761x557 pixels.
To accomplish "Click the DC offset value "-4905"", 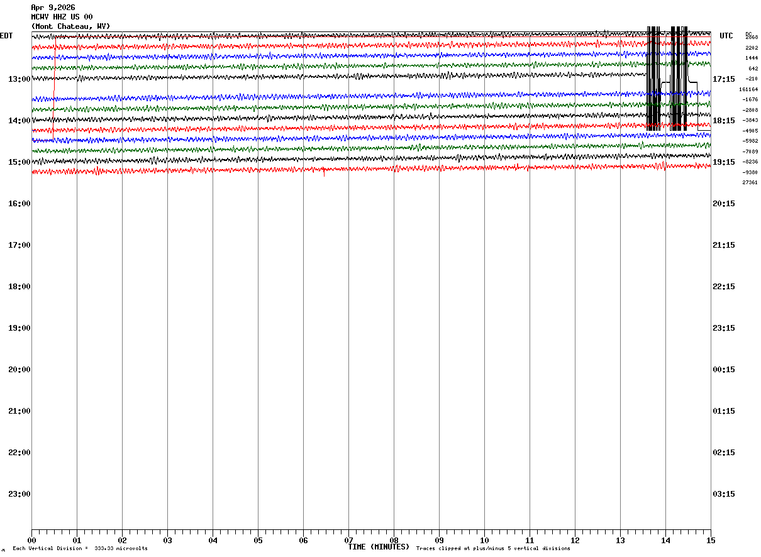I will tap(750, 131).
